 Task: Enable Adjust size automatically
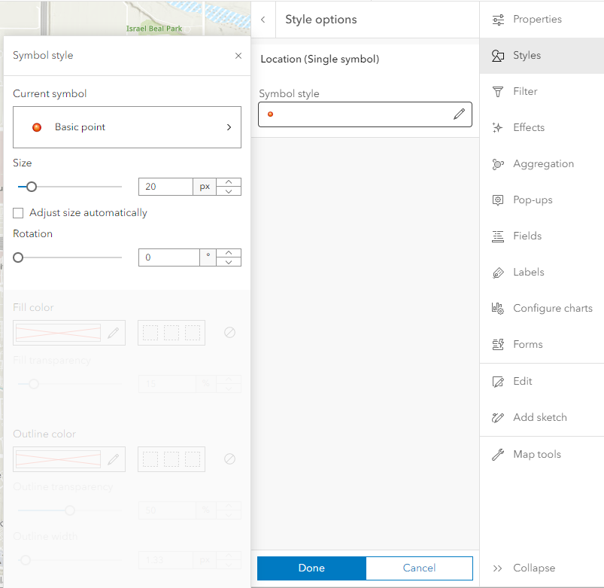pyautogui.click(x=18, y=213)
